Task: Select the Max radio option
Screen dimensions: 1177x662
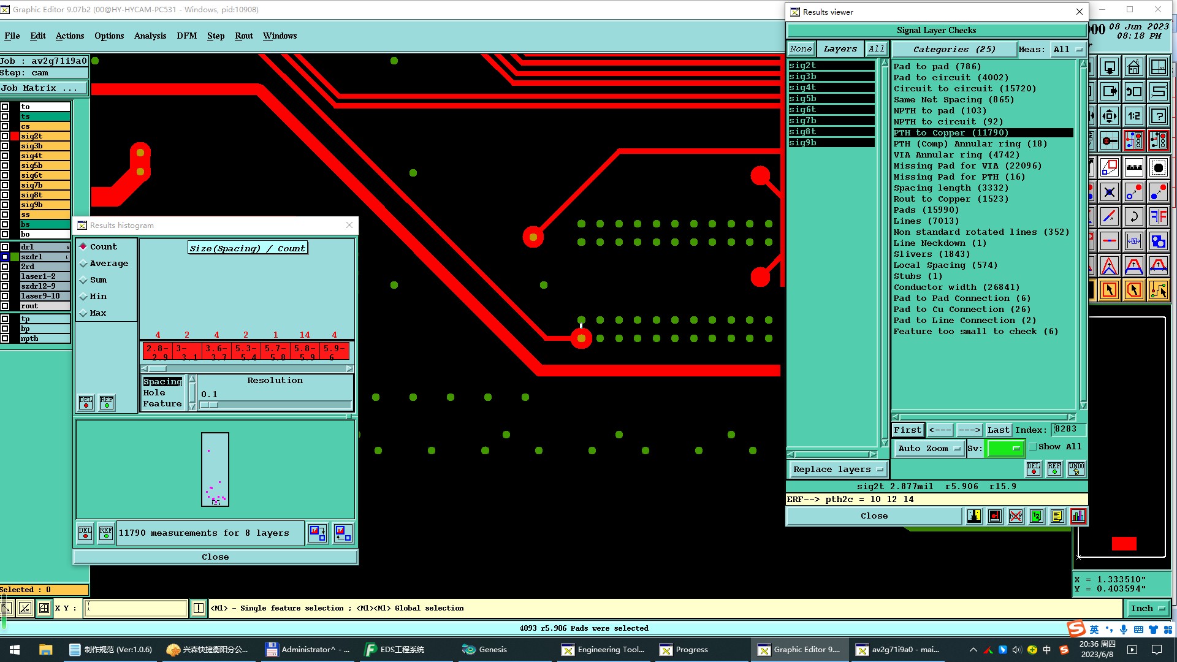Action: point(83,313)
